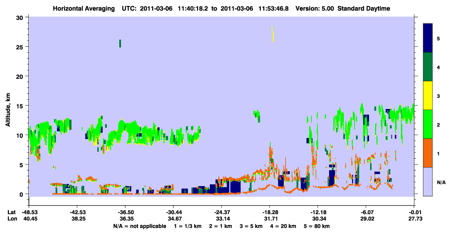Click 'Standard Daytime' in the title
Image resolution: width=460 pixels, height=236 pixels.
pos(364,8)
